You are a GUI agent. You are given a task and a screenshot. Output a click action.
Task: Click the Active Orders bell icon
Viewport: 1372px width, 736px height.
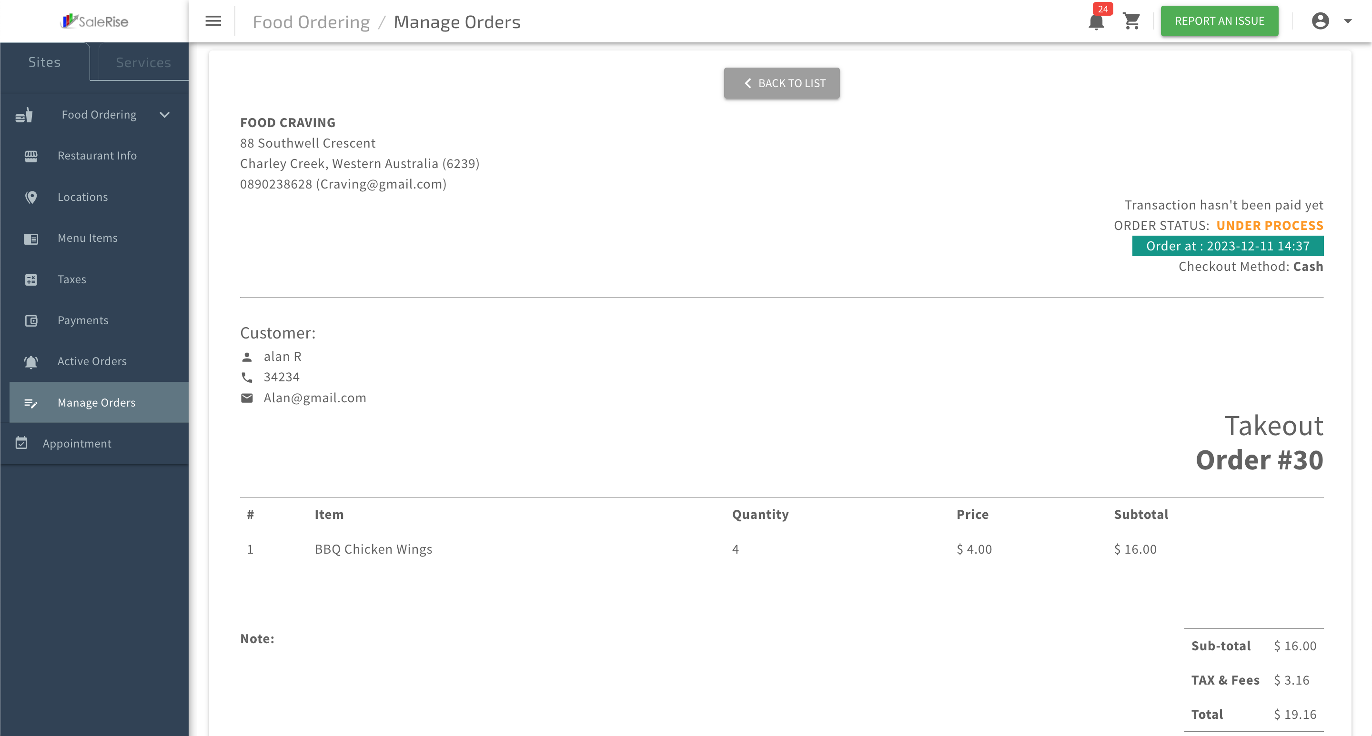[31, 361]
